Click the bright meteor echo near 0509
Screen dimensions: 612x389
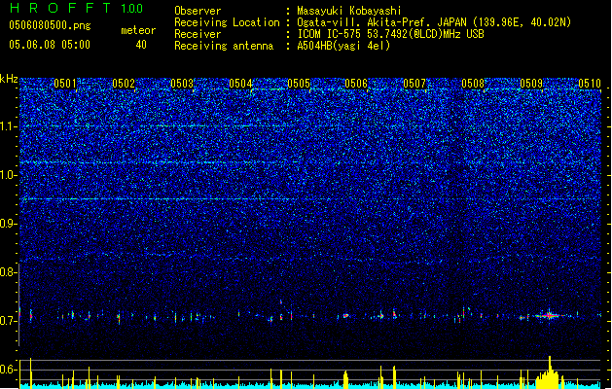pyautogui.click(x=549, y=315)
